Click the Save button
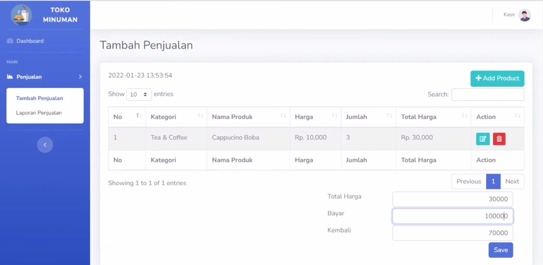Image resolution: width=543 pixels, height=265 pixels. tap(500, 250)
